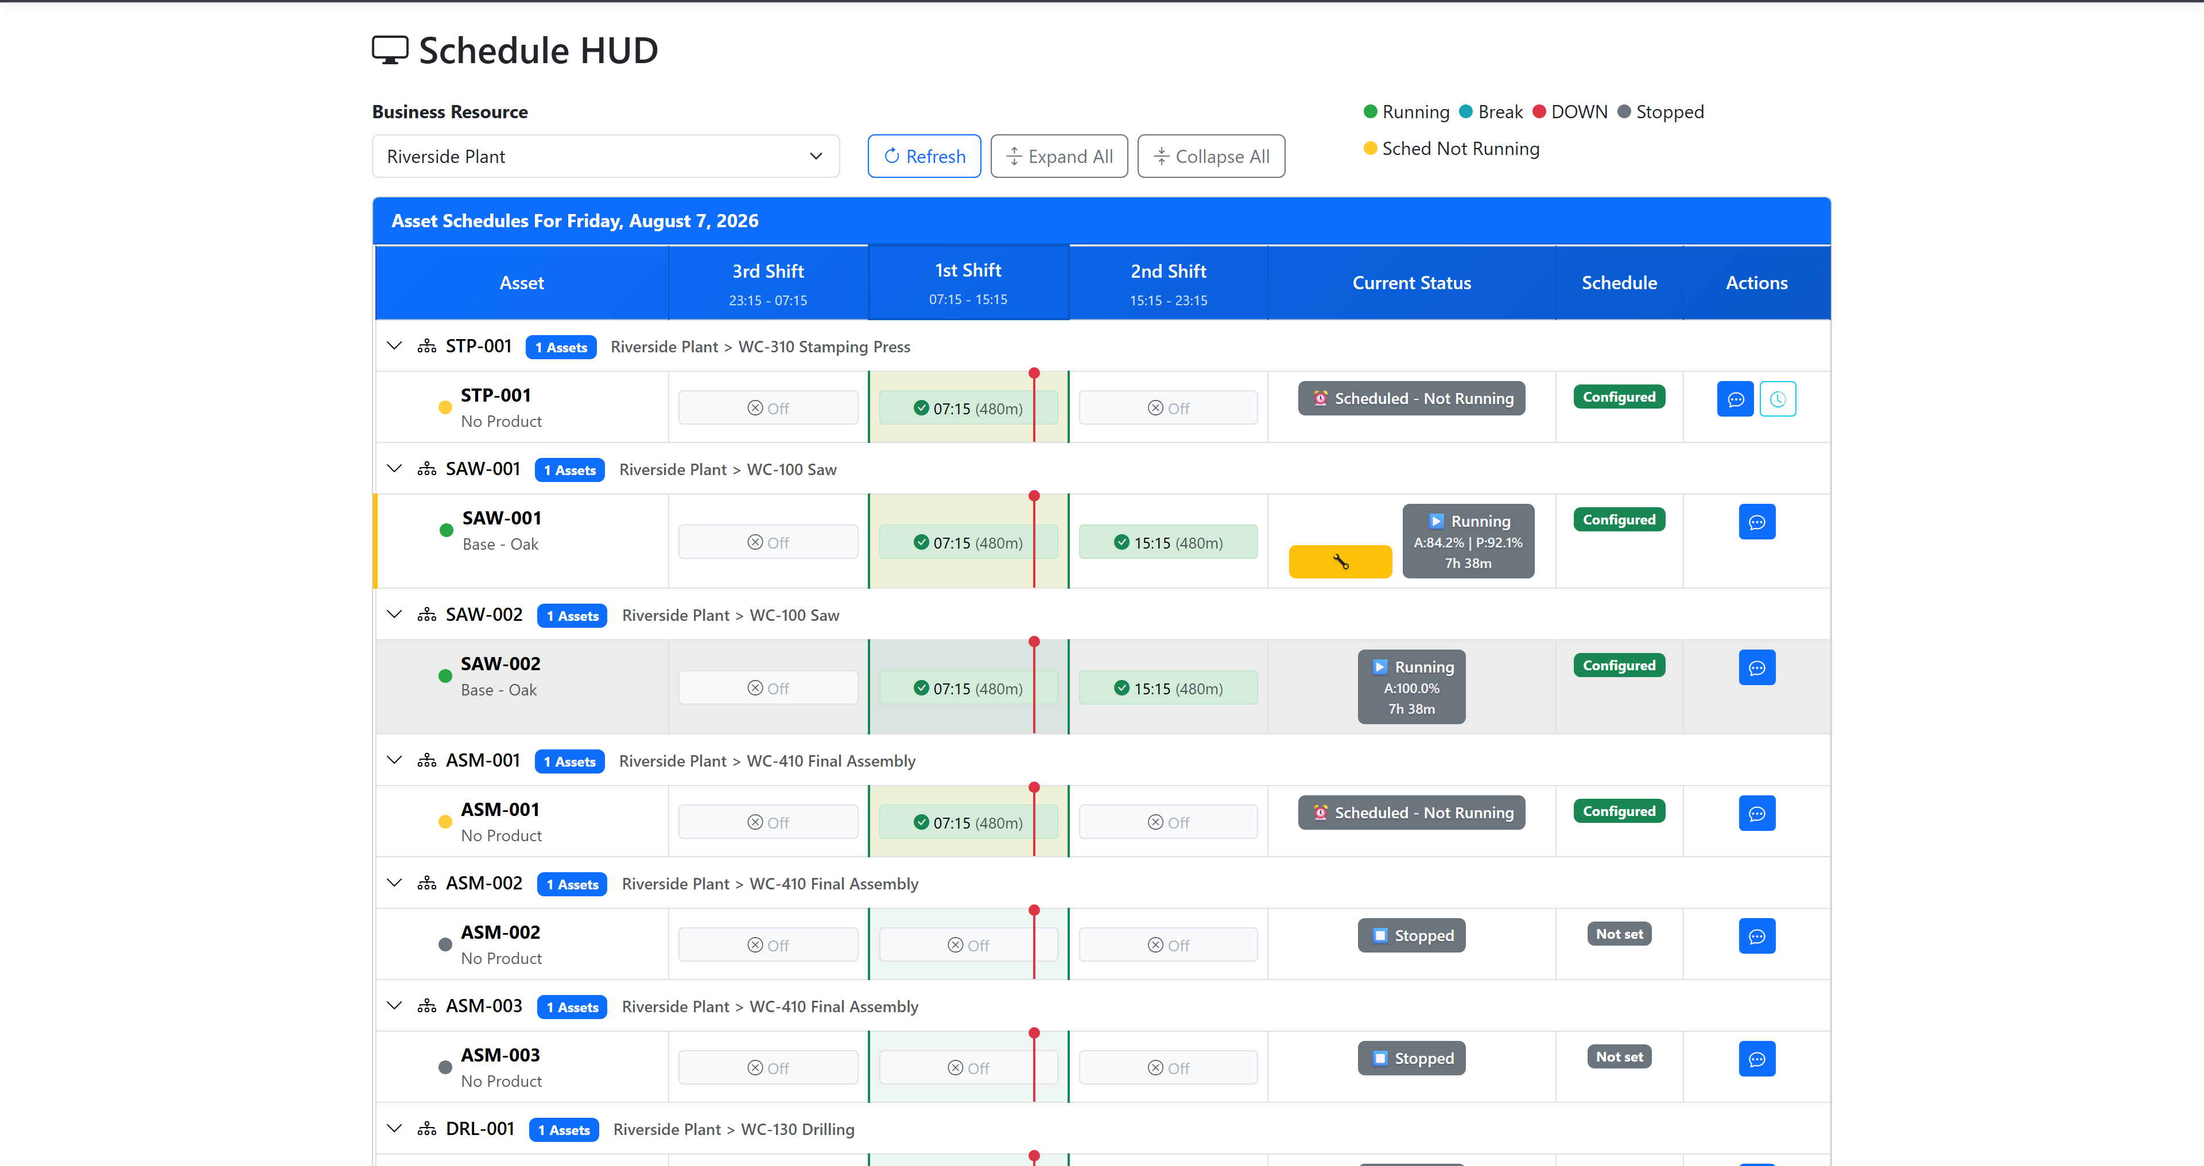Click ASM-003 2nd shift Off cell

pos(1168,1068)
